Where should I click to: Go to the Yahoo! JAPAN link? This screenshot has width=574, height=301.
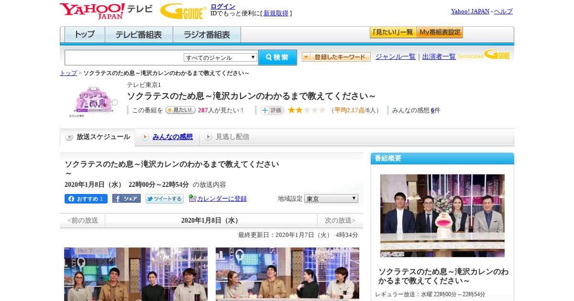470,11
